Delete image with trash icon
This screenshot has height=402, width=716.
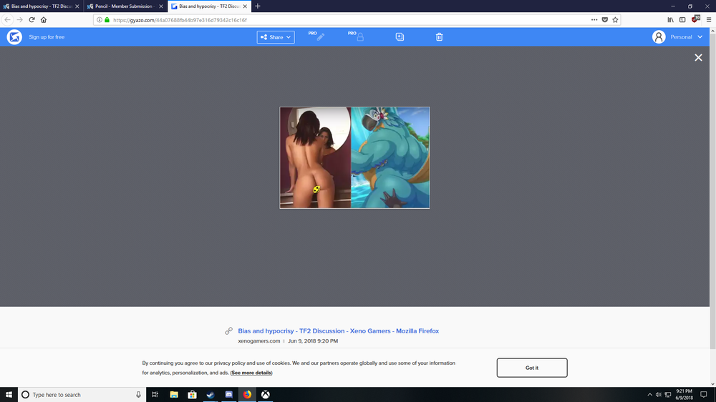coord(440,37)
